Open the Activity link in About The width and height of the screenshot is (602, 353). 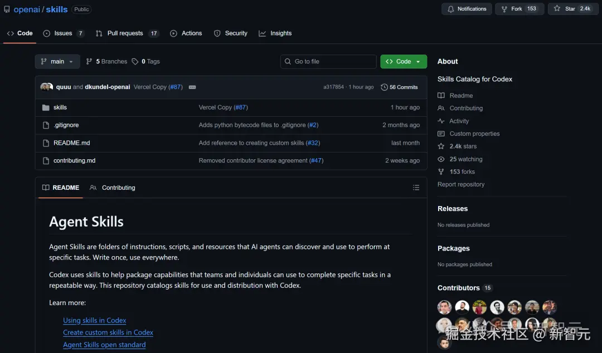453,121
